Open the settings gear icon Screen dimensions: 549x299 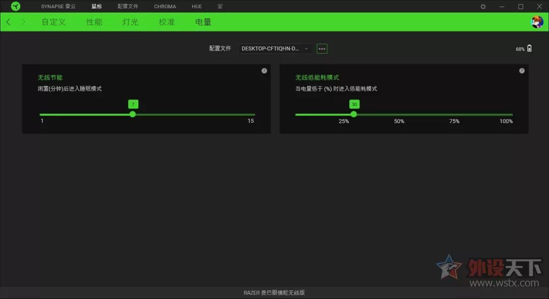(483, 6)
